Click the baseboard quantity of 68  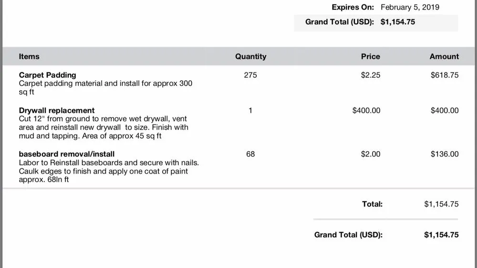[250, 154]
